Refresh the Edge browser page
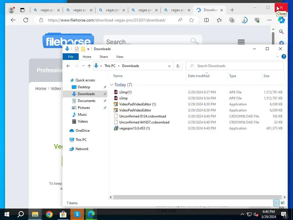Screen dimensions: 293x220 pyautogui.click(x=26, y=20)
